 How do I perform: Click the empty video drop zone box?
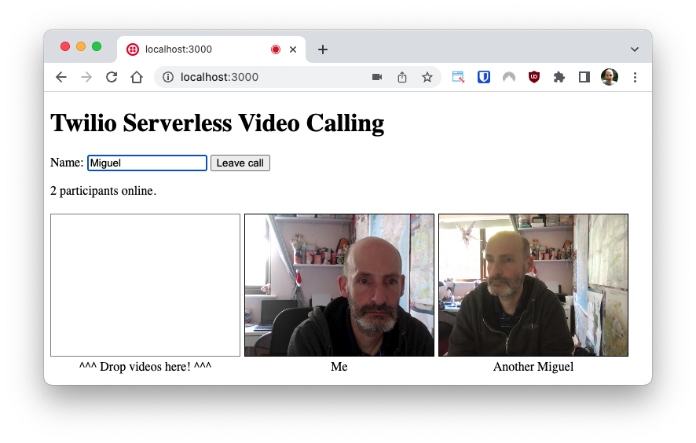[145, 285]
